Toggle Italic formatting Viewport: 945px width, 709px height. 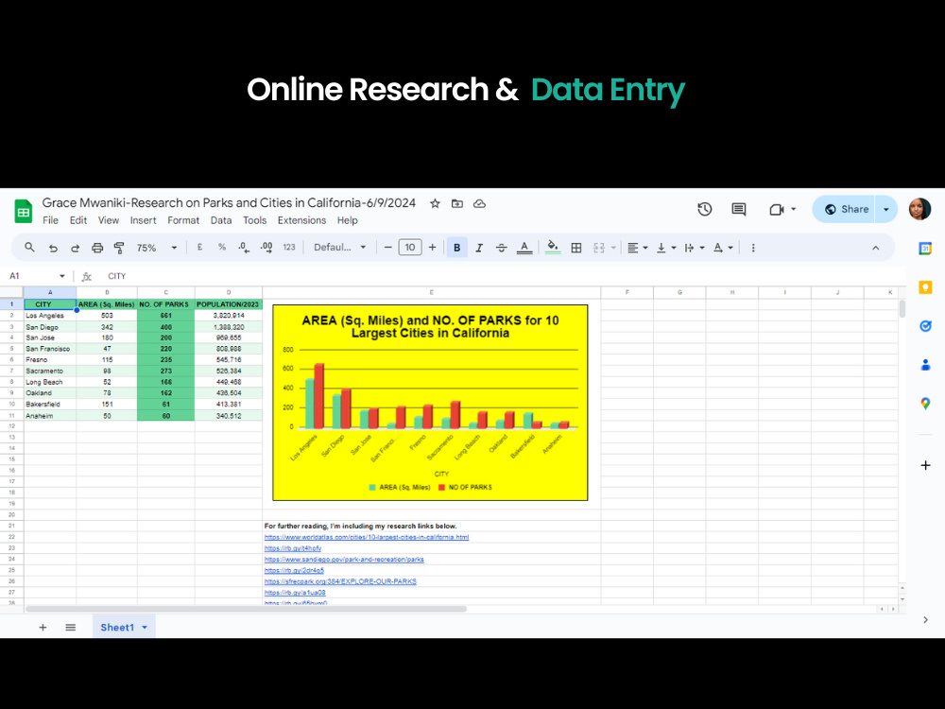point(479,248)
